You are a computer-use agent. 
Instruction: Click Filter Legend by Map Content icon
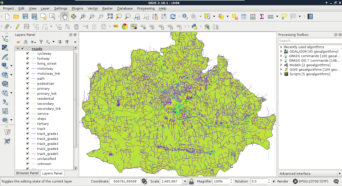point(41,42)
